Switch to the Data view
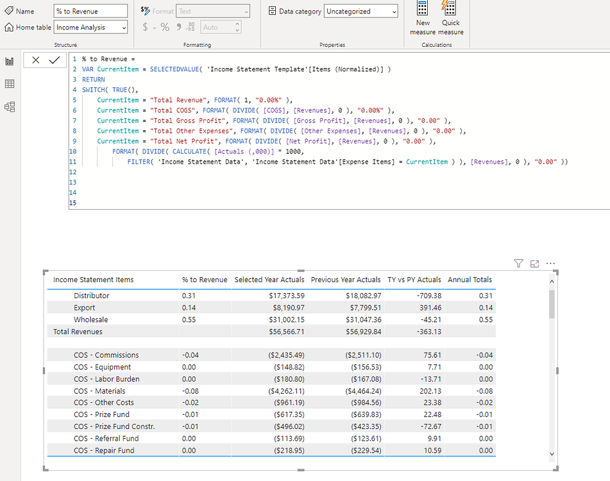 point(9,84)
